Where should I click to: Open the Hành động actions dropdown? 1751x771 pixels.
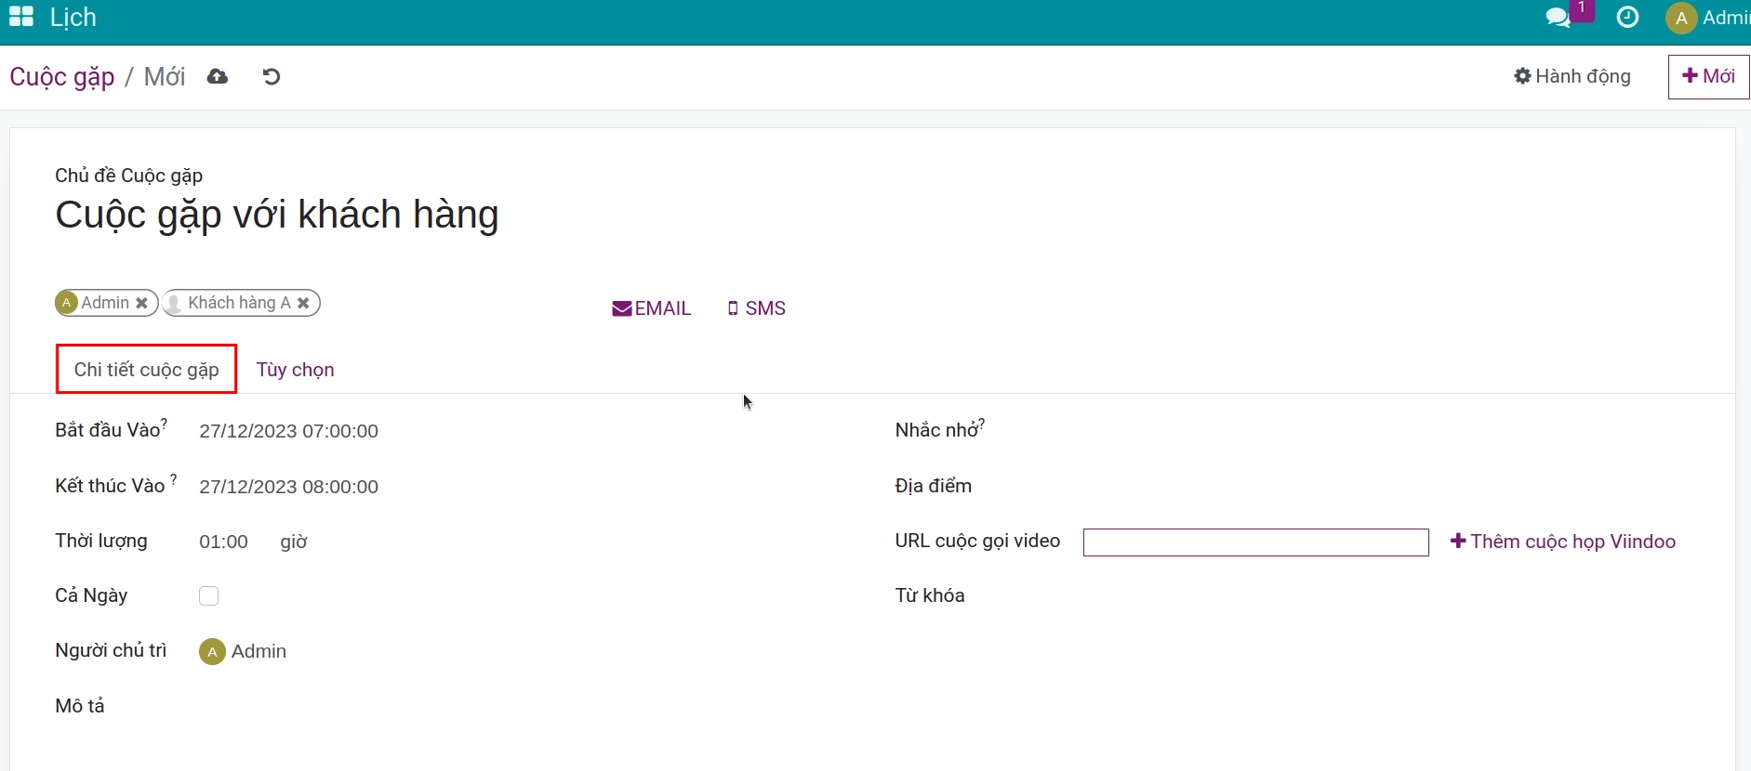pos(1572,76)
